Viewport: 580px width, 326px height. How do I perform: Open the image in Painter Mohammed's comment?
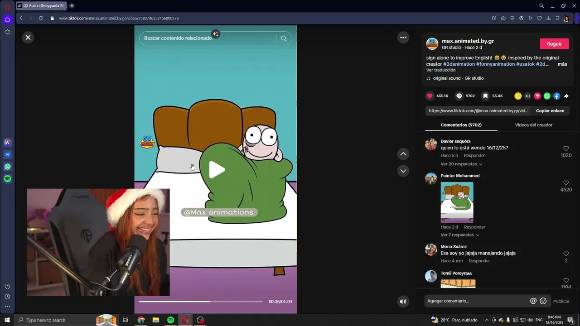coord(457,202)
